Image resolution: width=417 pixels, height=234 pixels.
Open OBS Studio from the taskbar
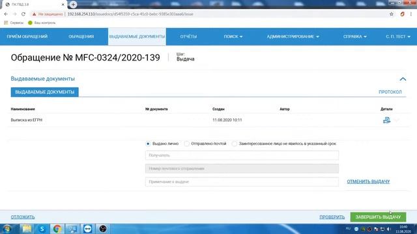(103, 229)
